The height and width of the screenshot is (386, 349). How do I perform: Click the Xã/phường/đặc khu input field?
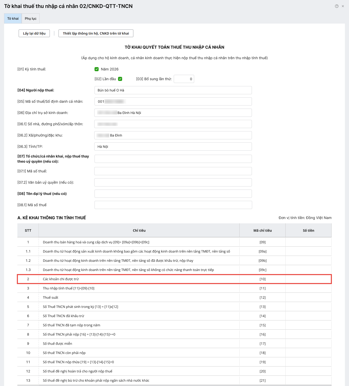click(173, 135)
